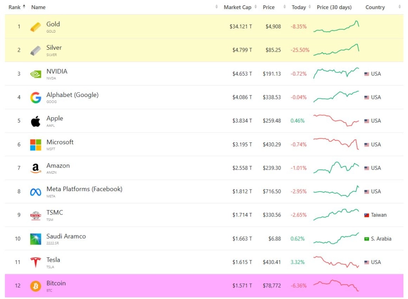Click the Meta Platforms logo
This screenshot has height=299, width=408.
[36, 192]
